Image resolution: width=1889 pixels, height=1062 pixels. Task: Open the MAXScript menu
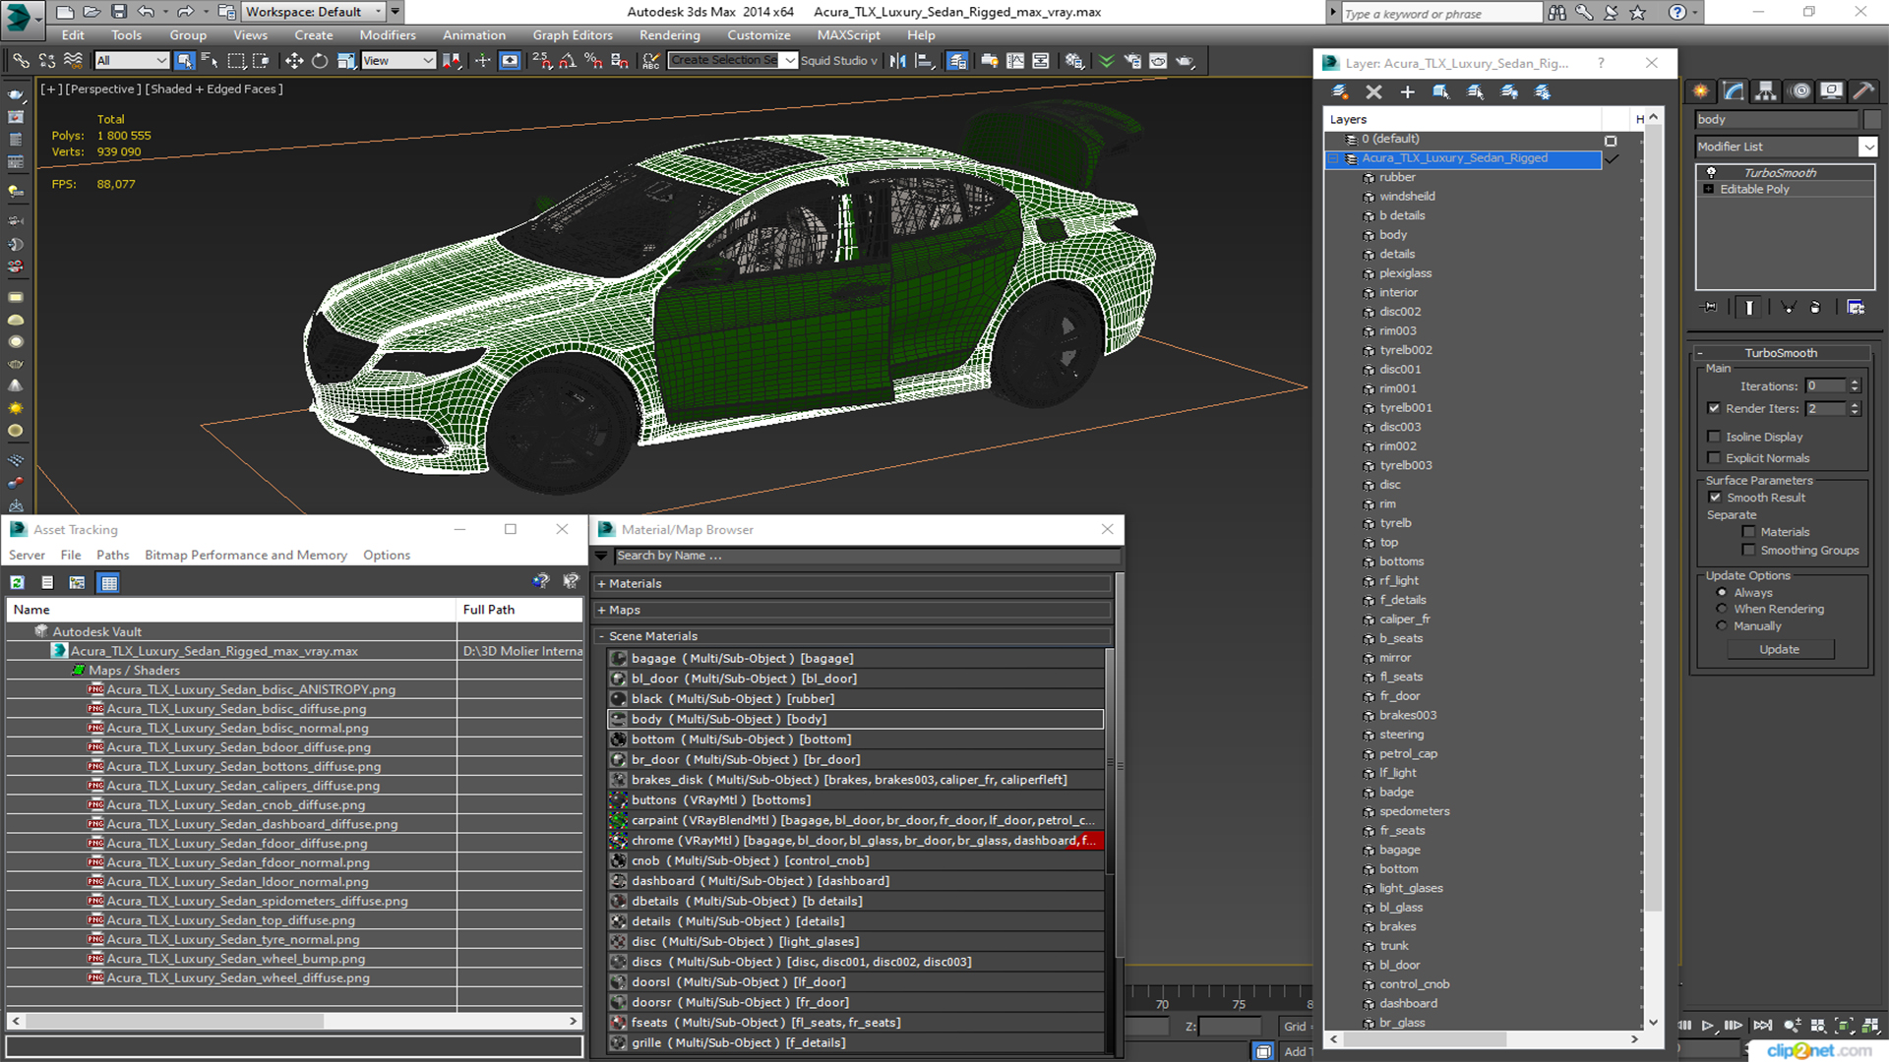[848, 34]
